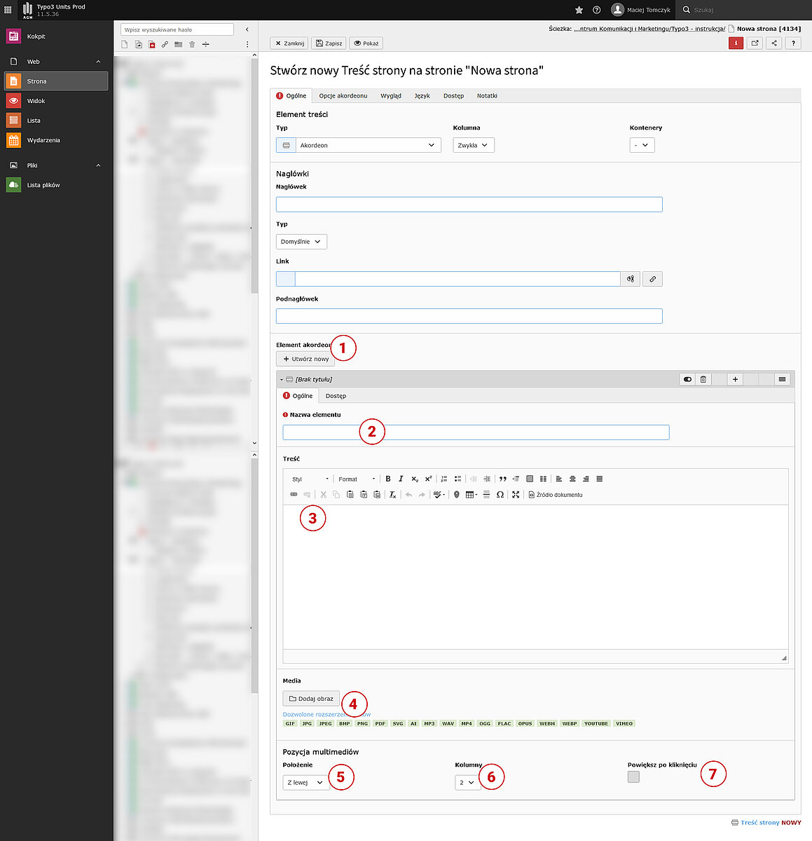This screenshot has width=812, height=841.
Task: Enable the 'Powiększ po kliknięciu' checkbox
Action: (633, 777)
